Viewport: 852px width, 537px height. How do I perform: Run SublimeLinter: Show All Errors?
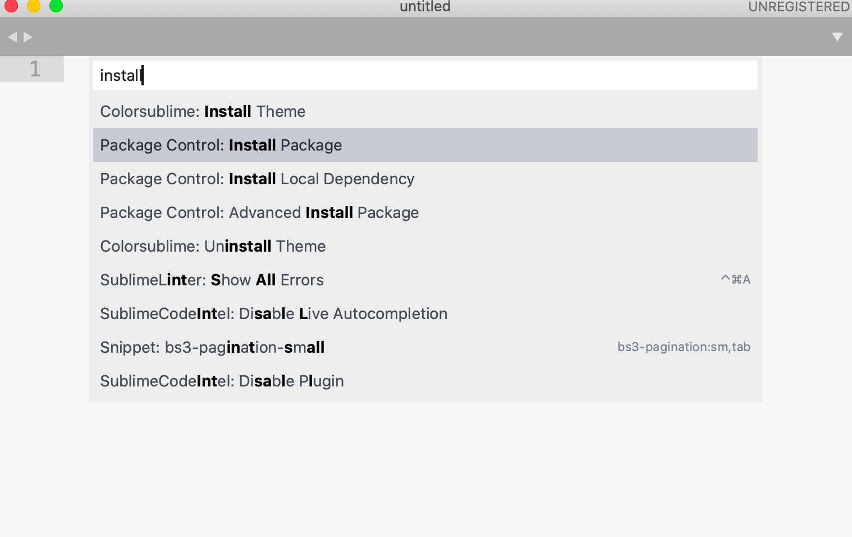pyautogui.click(x=425, y=280)
